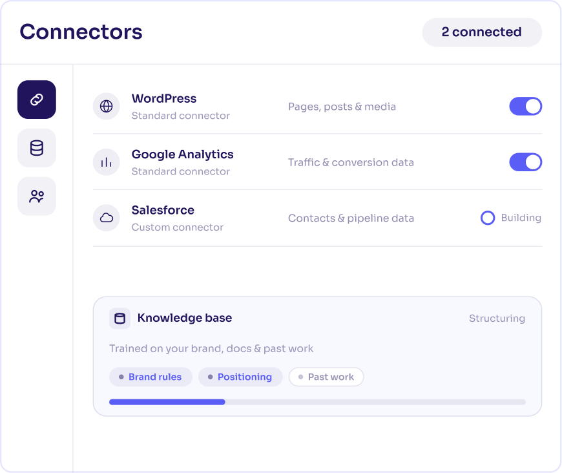
Task: Open the Salesforce connector row title
Action: pos(163,210)
